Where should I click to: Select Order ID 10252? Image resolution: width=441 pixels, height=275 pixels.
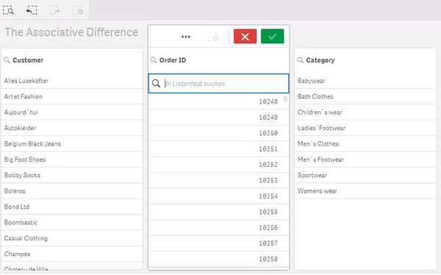click(218, 165)
